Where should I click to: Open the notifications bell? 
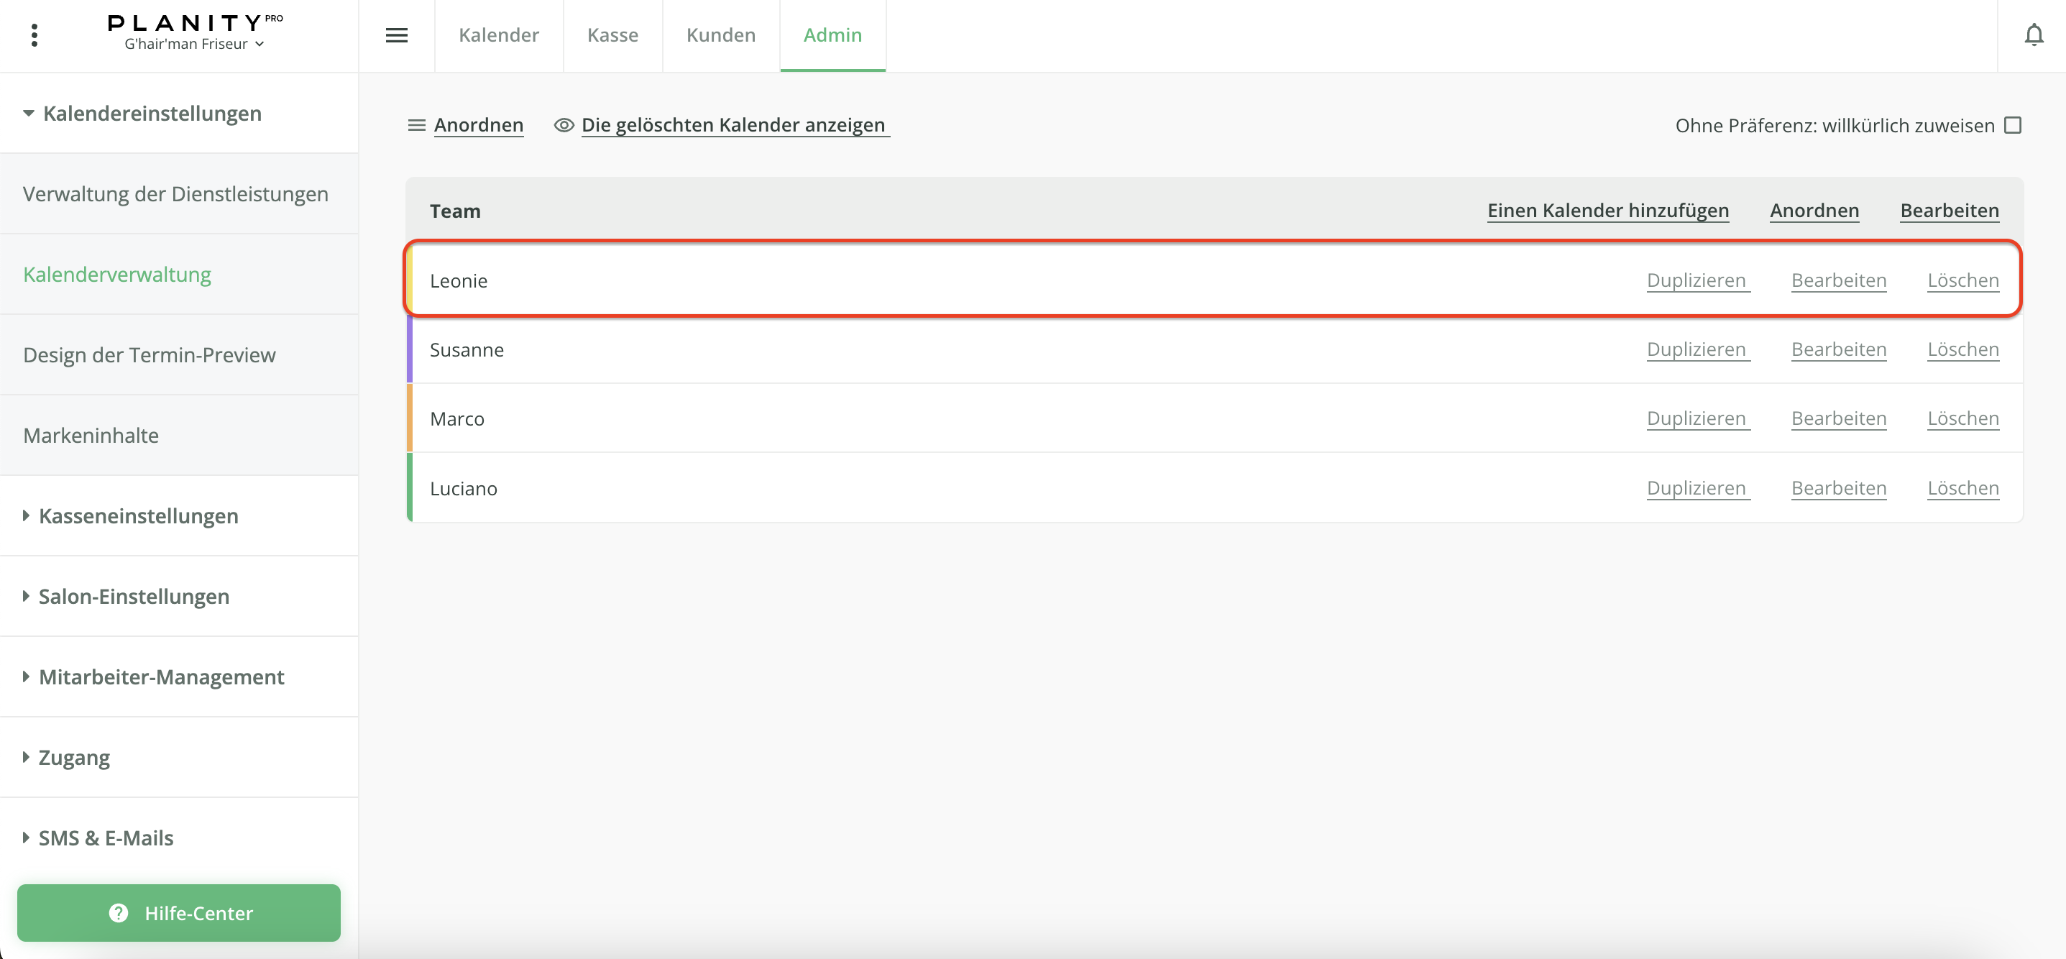[2033, 35]
